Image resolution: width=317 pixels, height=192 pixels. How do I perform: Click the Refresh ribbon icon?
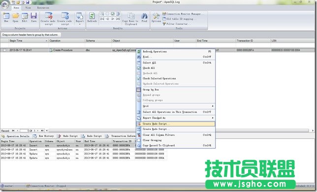(x=92, y=17)
